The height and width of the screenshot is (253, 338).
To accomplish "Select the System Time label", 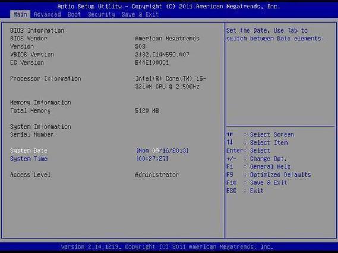I will tap(29, 159).
